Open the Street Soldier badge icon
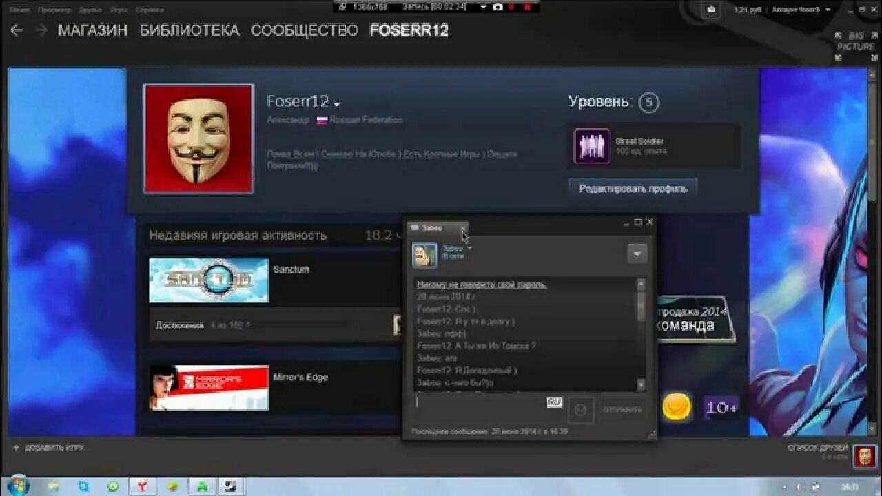The height and width of the screenshot is (496, 882). [592, 146]
